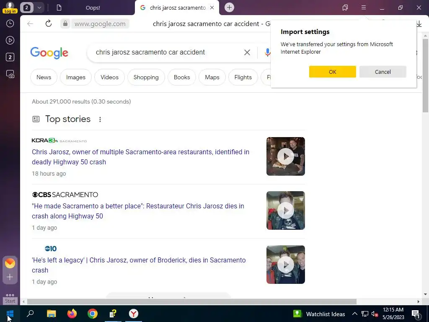Open the question mark app in taskbar

[x=113, y=314]
